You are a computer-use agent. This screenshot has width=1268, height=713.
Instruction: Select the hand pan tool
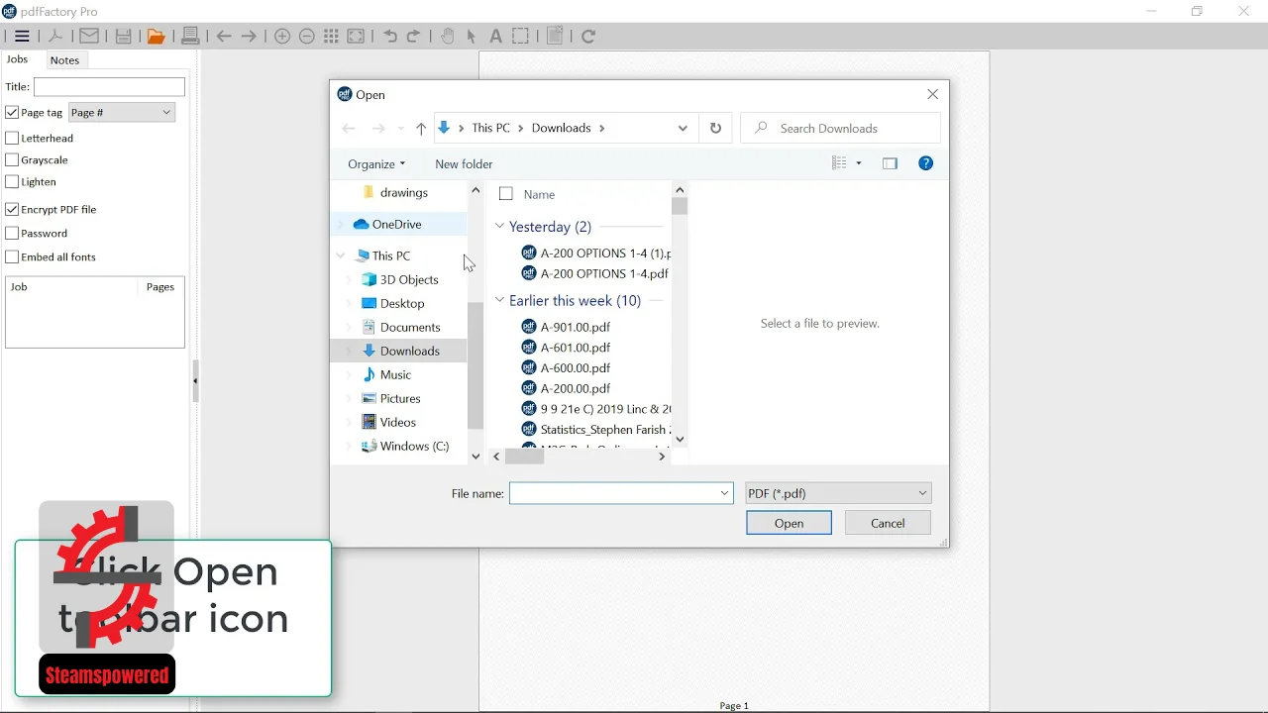pyautogui.click(x=448, y=37)
